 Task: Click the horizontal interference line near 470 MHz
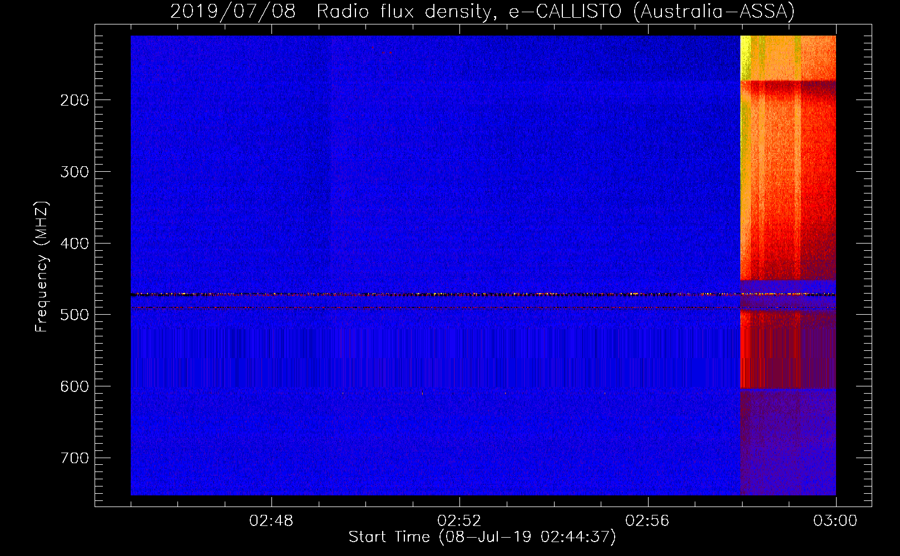[483, 294]
